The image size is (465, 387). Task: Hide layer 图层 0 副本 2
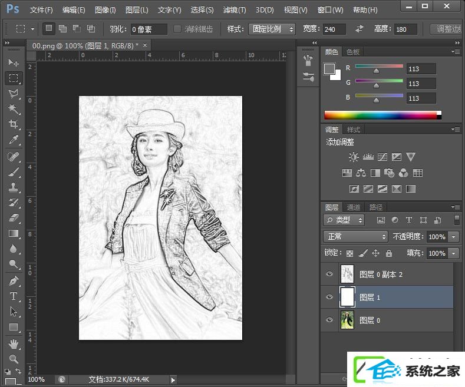329,274
